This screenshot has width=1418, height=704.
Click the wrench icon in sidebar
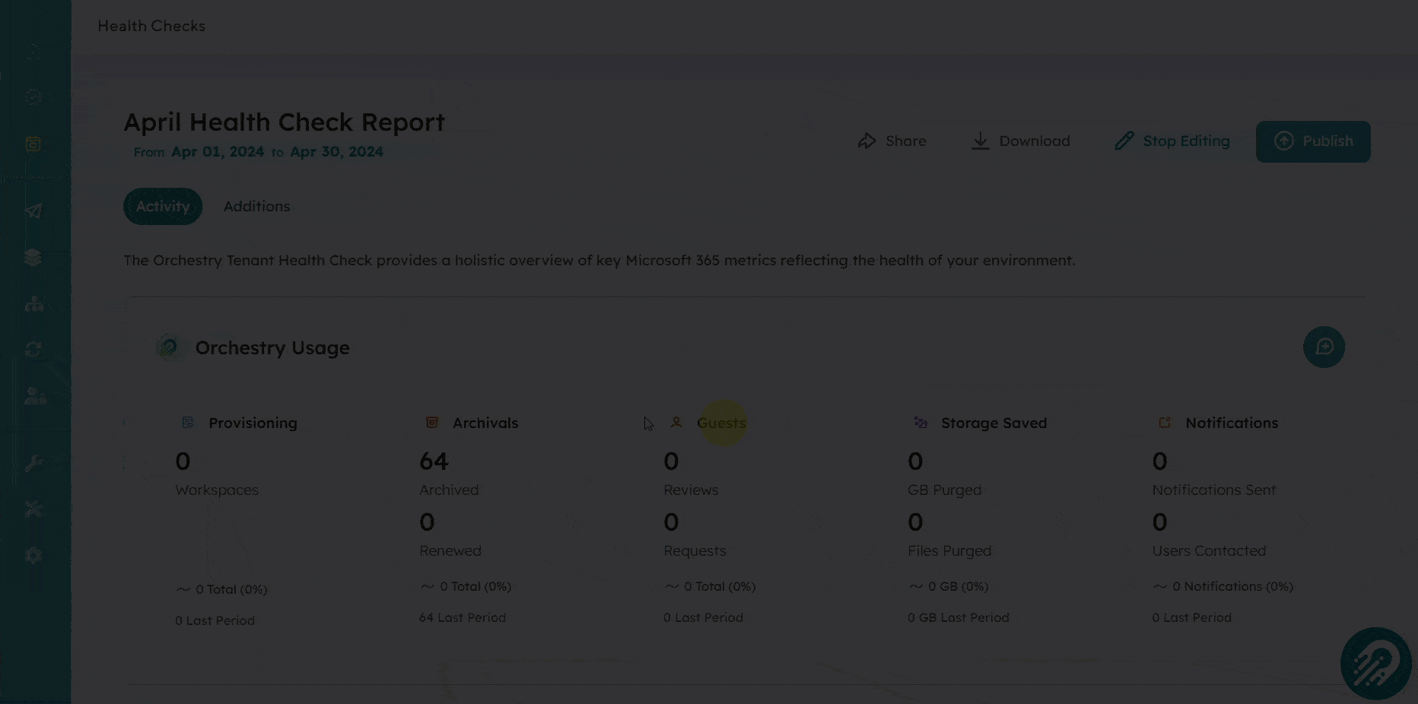click(x=33, y=463)
